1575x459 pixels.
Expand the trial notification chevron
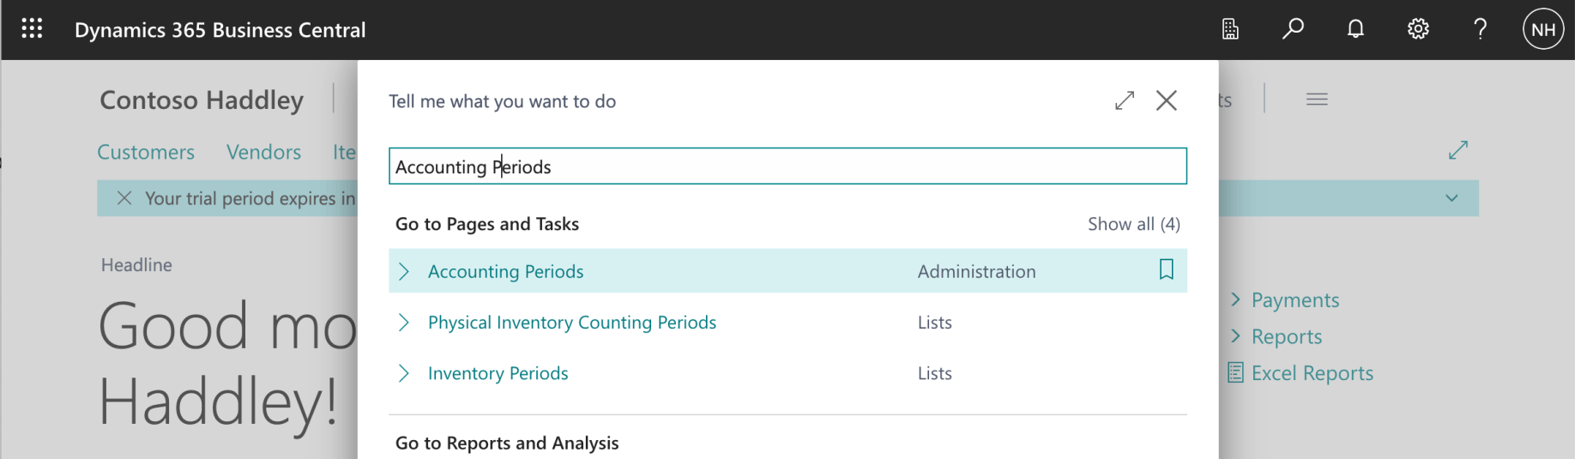click(1451, 198)
